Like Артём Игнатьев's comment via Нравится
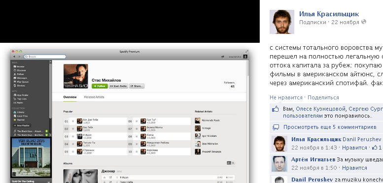The width and height of the screenshot is (383, 183). point(354,168)
